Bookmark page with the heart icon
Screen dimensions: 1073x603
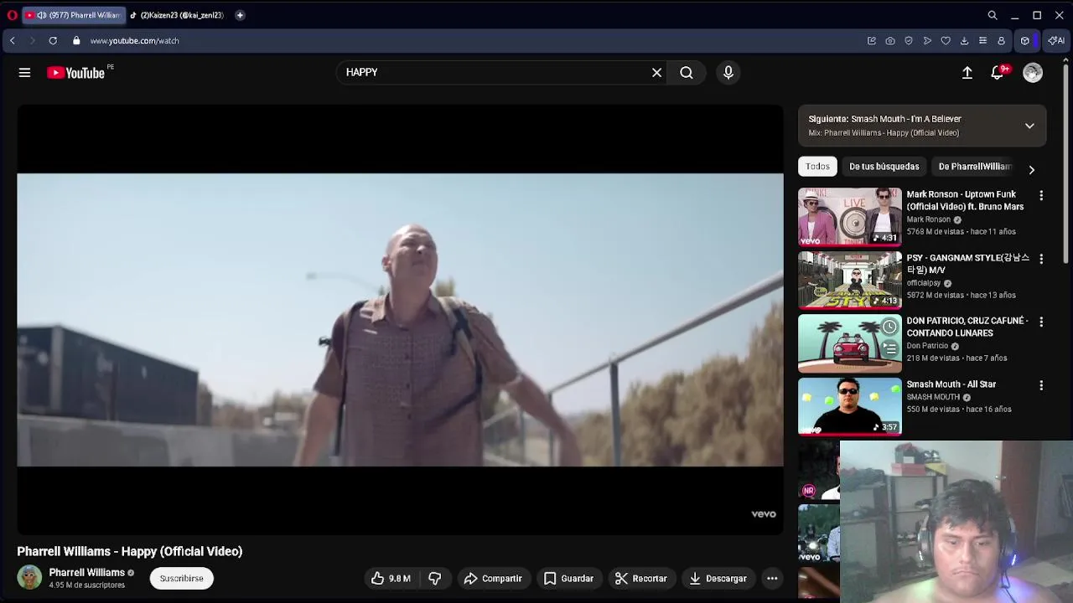[x=946, y=40]
